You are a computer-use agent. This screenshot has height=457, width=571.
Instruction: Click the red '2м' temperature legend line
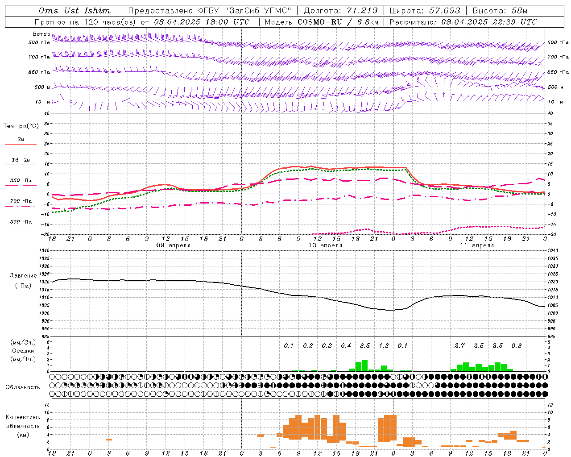pos(21,144)
